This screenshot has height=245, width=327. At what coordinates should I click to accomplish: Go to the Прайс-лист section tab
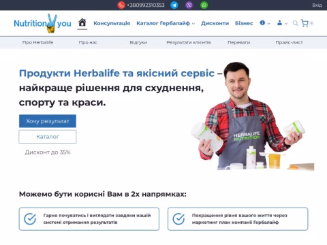(x=289, y=42)
